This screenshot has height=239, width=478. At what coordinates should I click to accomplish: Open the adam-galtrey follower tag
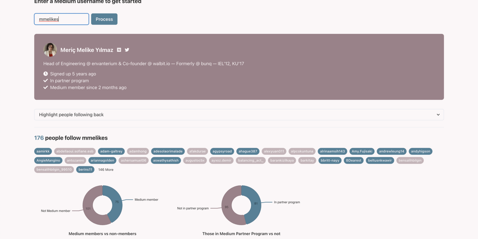pos(111,151)
